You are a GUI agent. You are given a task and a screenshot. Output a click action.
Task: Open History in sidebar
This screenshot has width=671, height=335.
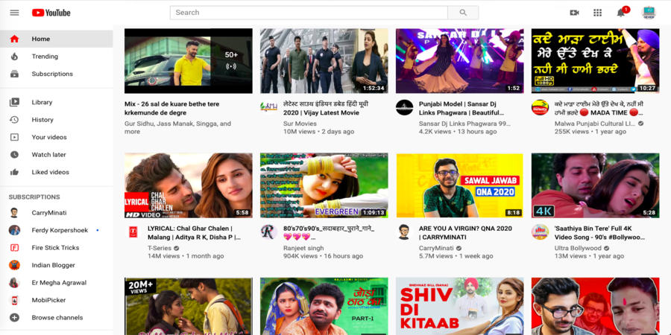tap(57, 120)
